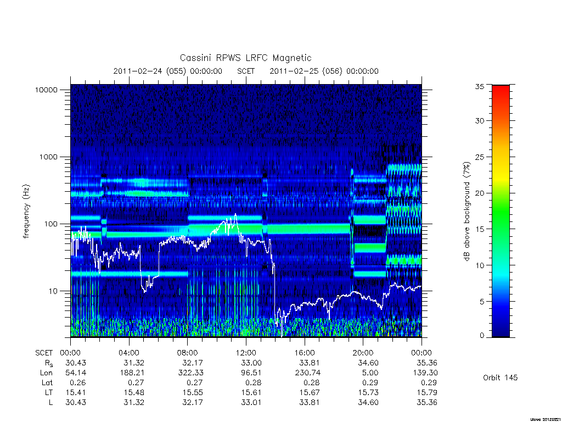Click the 16:00 SCET time label
This screenshot has width=562, height=422.
304,353
